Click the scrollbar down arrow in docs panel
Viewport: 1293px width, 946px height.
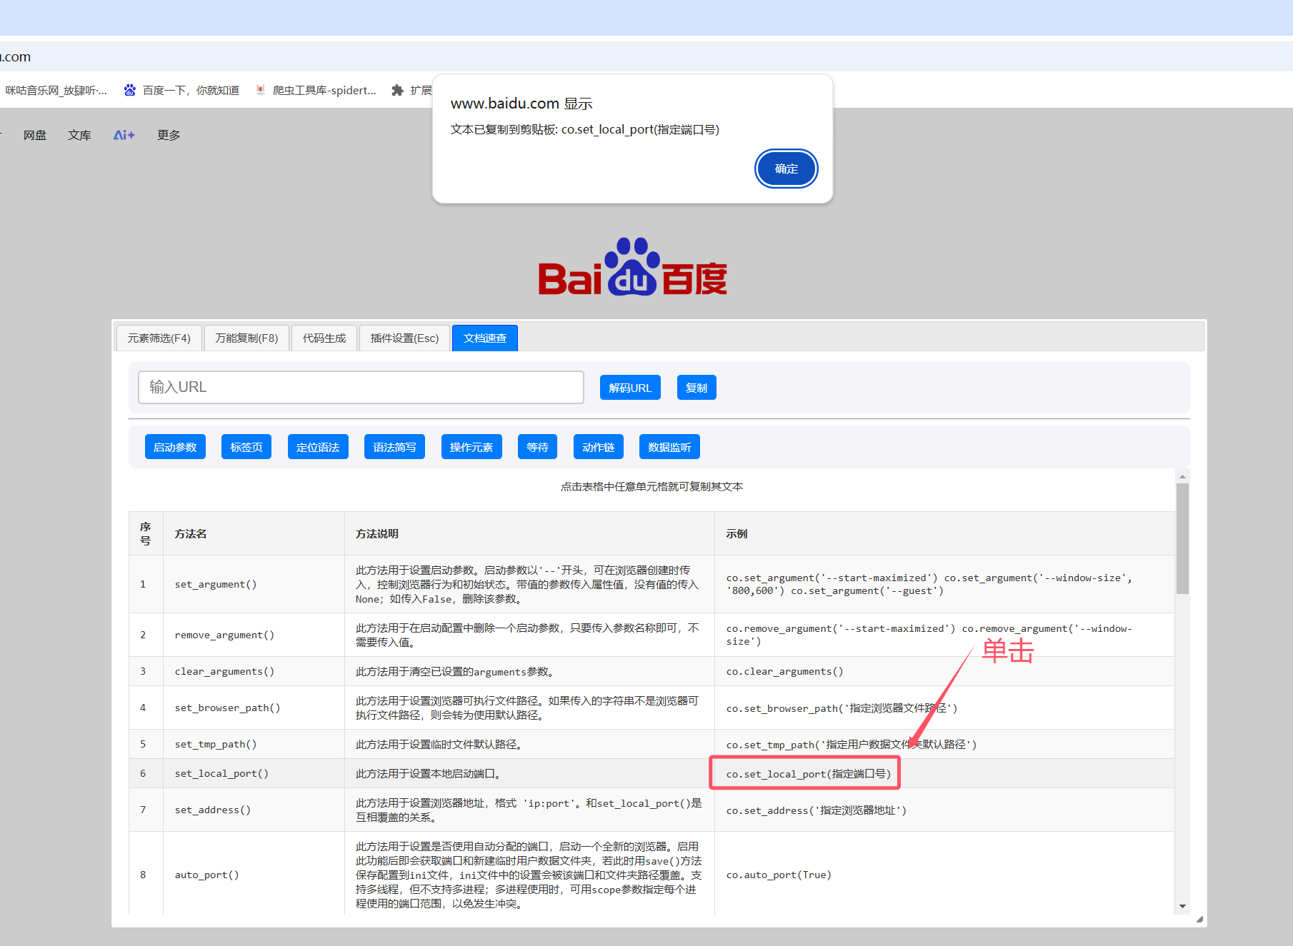[1182, 906]
